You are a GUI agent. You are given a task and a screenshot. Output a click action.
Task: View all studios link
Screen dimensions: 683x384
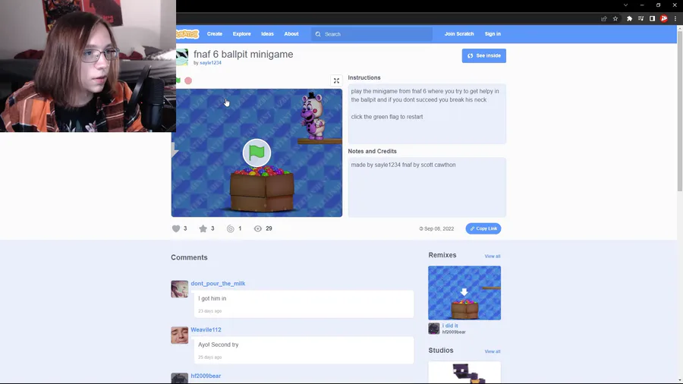click(x=493, y=351)
